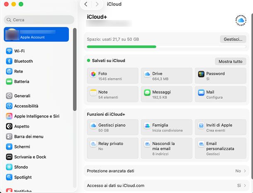The image size is (253, 193).
Task: Click the Password keys icon
Action: coord(201,74)
